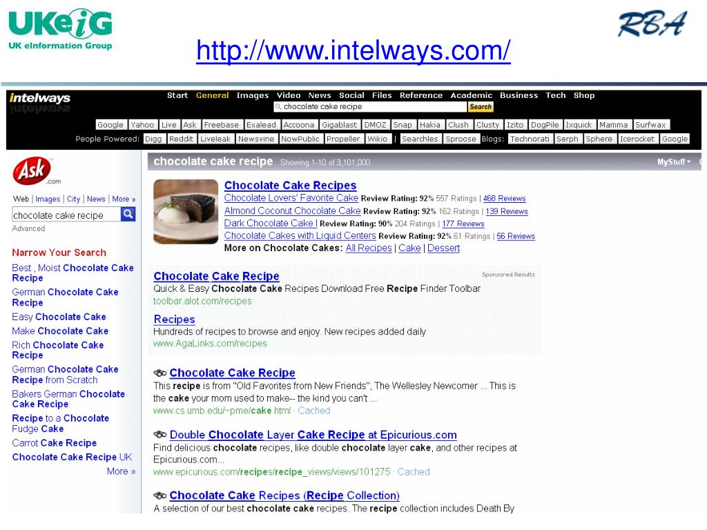The height and width of the screenshot is (530, 707).
Task: Expand More narrow-your-search suggestions
Action: click(121, 471)
